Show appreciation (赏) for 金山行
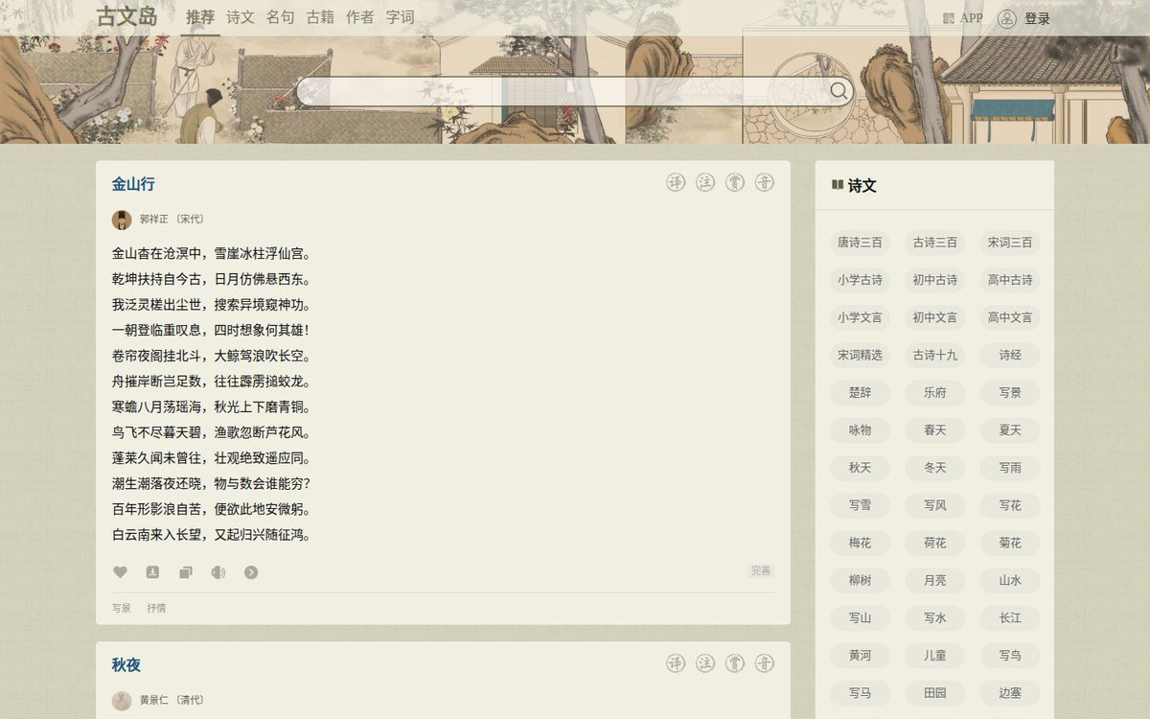The height and width of the screenshot is (719, 1150). click(x=735, y=182)
